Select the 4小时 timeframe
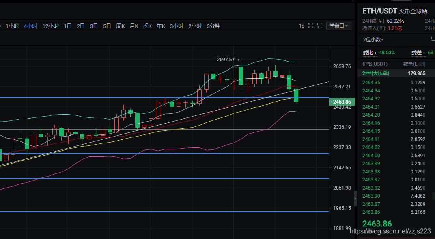This screenshot has height=239, width=435. point(30,26)
